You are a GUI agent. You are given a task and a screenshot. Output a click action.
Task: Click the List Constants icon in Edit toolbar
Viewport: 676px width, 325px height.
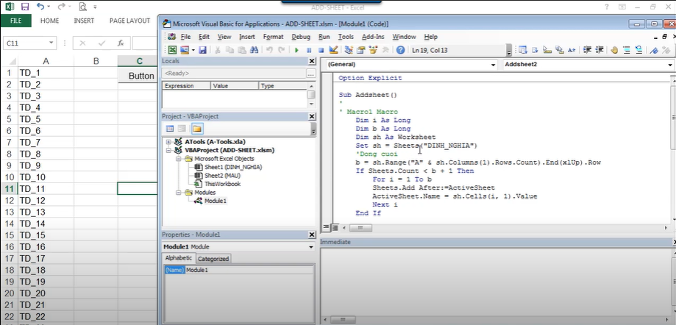tap(535, 50)
